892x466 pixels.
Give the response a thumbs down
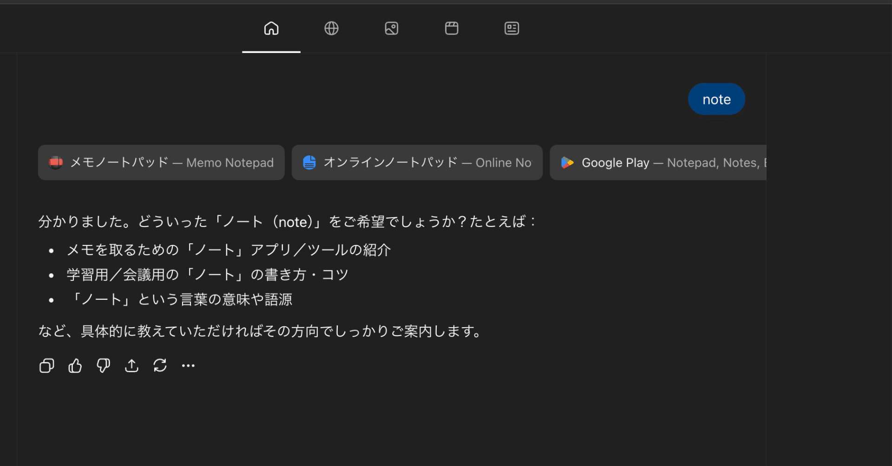[x=103, y=366]
